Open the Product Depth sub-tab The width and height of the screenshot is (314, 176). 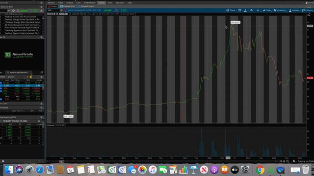click(86, 6)
